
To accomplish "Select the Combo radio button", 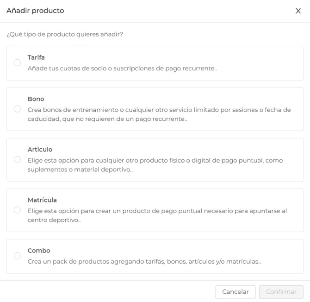I will [x=17, y=256].
